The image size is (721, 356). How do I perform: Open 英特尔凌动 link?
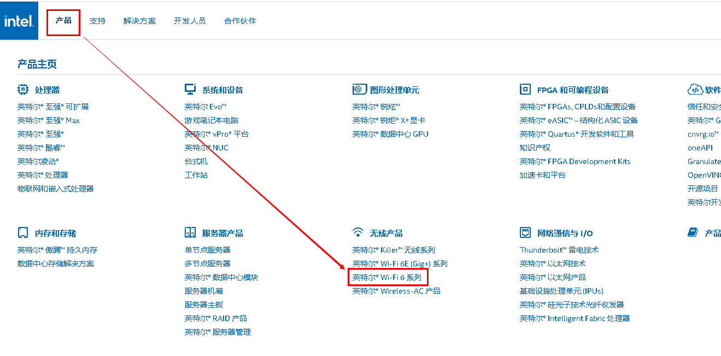tap(38, 161)
